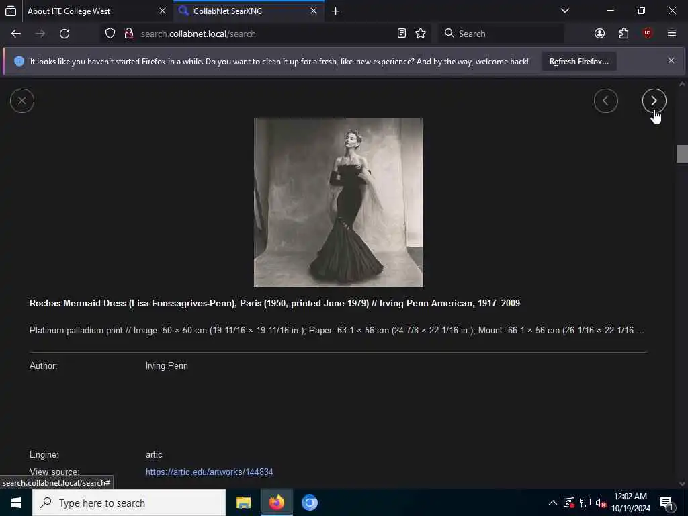Open the Firefox account icon
Viewport: 688px width, 516px height.
coord(599,34)
